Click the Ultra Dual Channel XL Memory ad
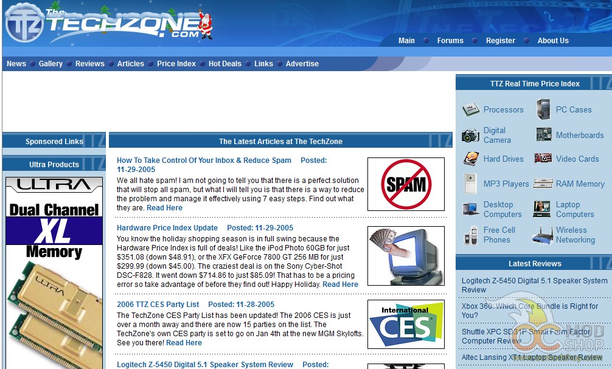This screenshot has width=612, height=369. click(x=54, y=273)
